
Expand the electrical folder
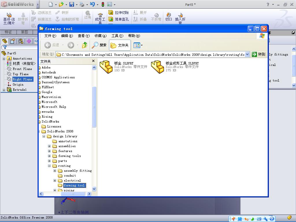tap(55, 180)
